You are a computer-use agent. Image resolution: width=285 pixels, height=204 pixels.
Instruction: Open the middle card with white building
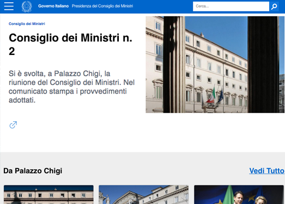pos(144,195)
